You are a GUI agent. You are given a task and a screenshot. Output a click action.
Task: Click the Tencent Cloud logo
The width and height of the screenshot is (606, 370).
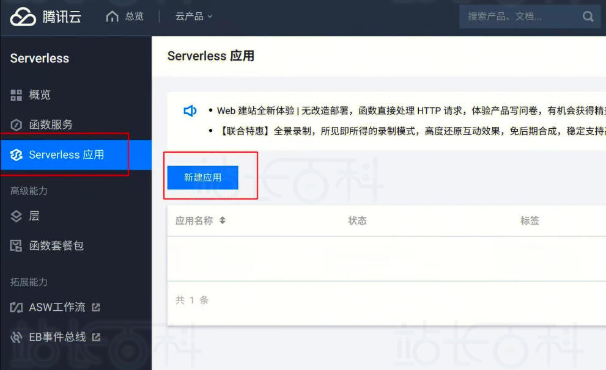[x=45, y=16]
